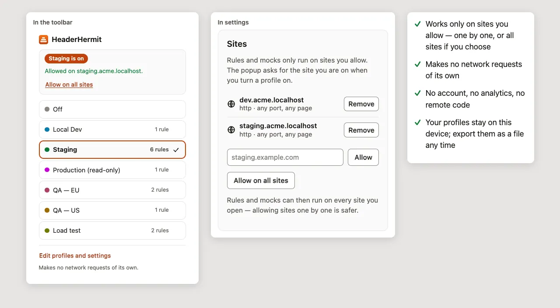
Task: Click the 'Allow on all sites' settings button
Action: 261,180
